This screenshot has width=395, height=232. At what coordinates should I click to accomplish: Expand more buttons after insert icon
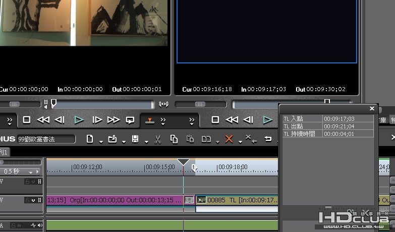point(163,121)
